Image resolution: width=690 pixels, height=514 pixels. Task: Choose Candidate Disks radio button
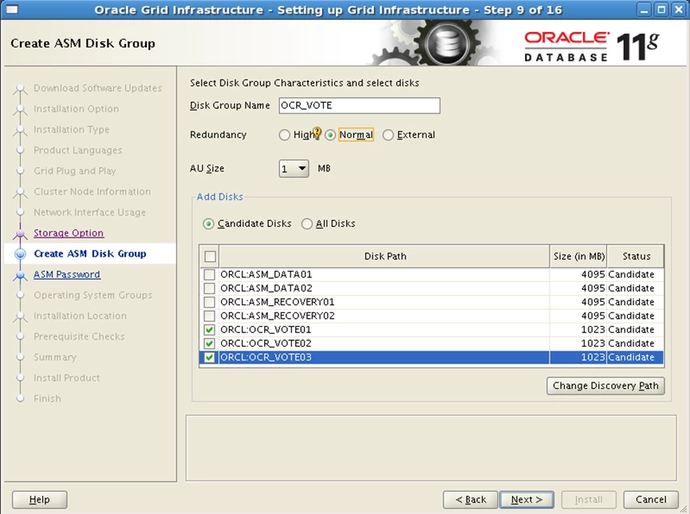pos(208,224)
